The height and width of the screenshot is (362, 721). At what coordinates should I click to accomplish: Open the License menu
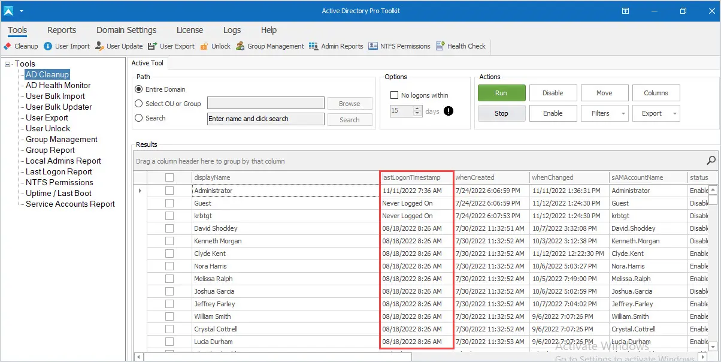pyautogui.click(x=190, y=30)
